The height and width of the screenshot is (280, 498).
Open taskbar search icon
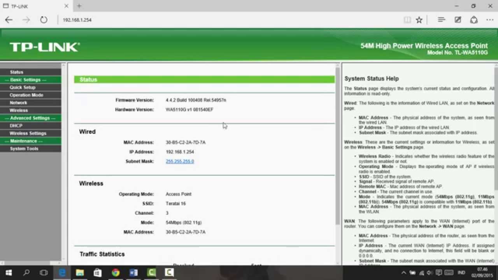point(26,273)
